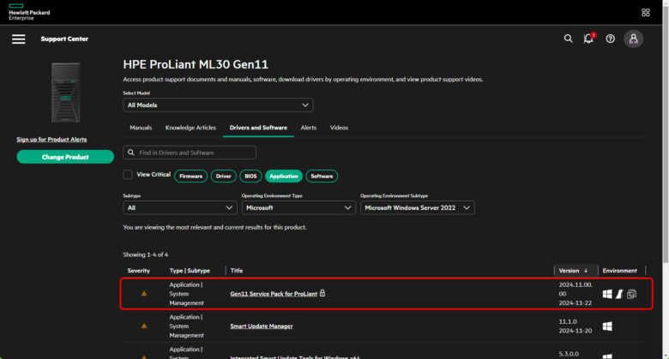Click the Severity column header
Viewport: 669px width, 359px height.
click(x=139, y=271)
